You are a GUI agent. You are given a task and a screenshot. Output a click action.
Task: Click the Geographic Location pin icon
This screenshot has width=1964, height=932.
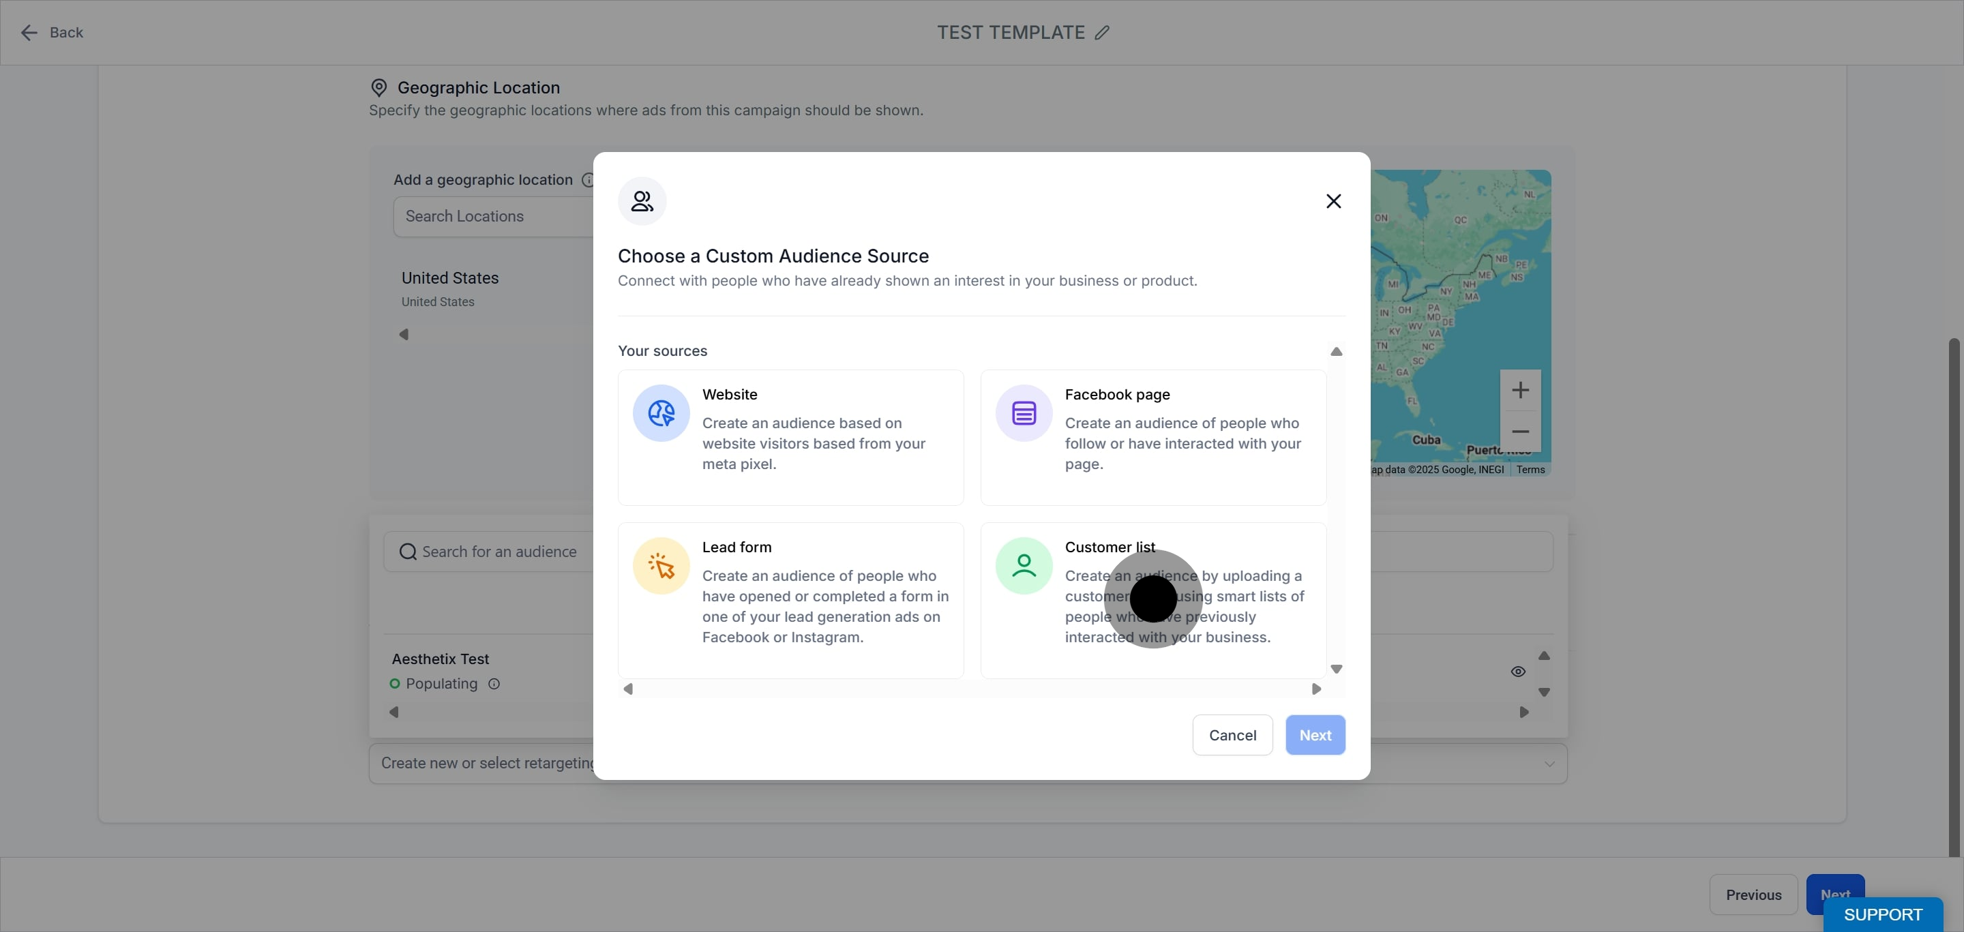click(379, 88)
